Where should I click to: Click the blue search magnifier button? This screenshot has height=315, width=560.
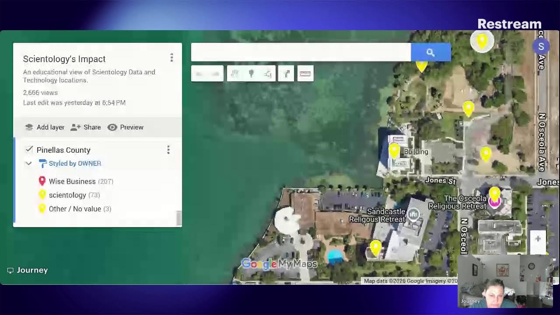point(430,52)
